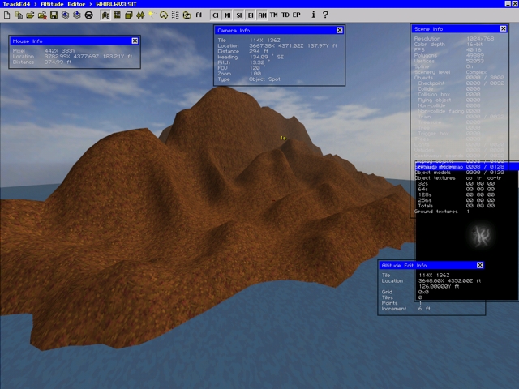Select the altitude editor terrain icon
Screen dimensions: 519x389
(105, 15)
